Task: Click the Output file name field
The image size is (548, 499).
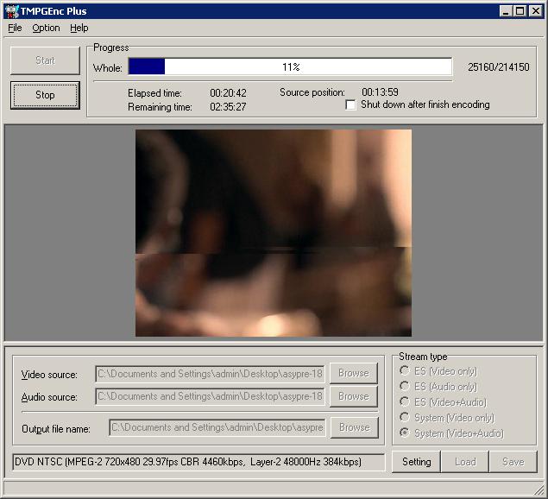Action: 217,427
